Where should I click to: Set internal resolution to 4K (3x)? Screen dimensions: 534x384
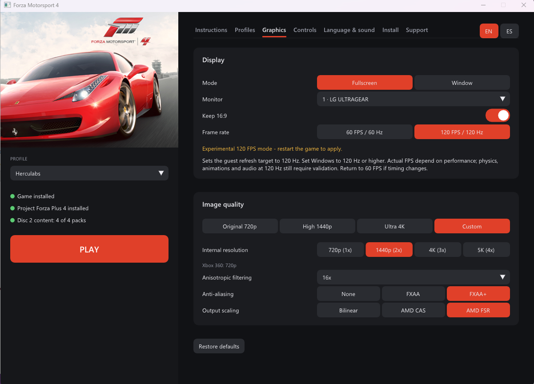click(438, 250)
